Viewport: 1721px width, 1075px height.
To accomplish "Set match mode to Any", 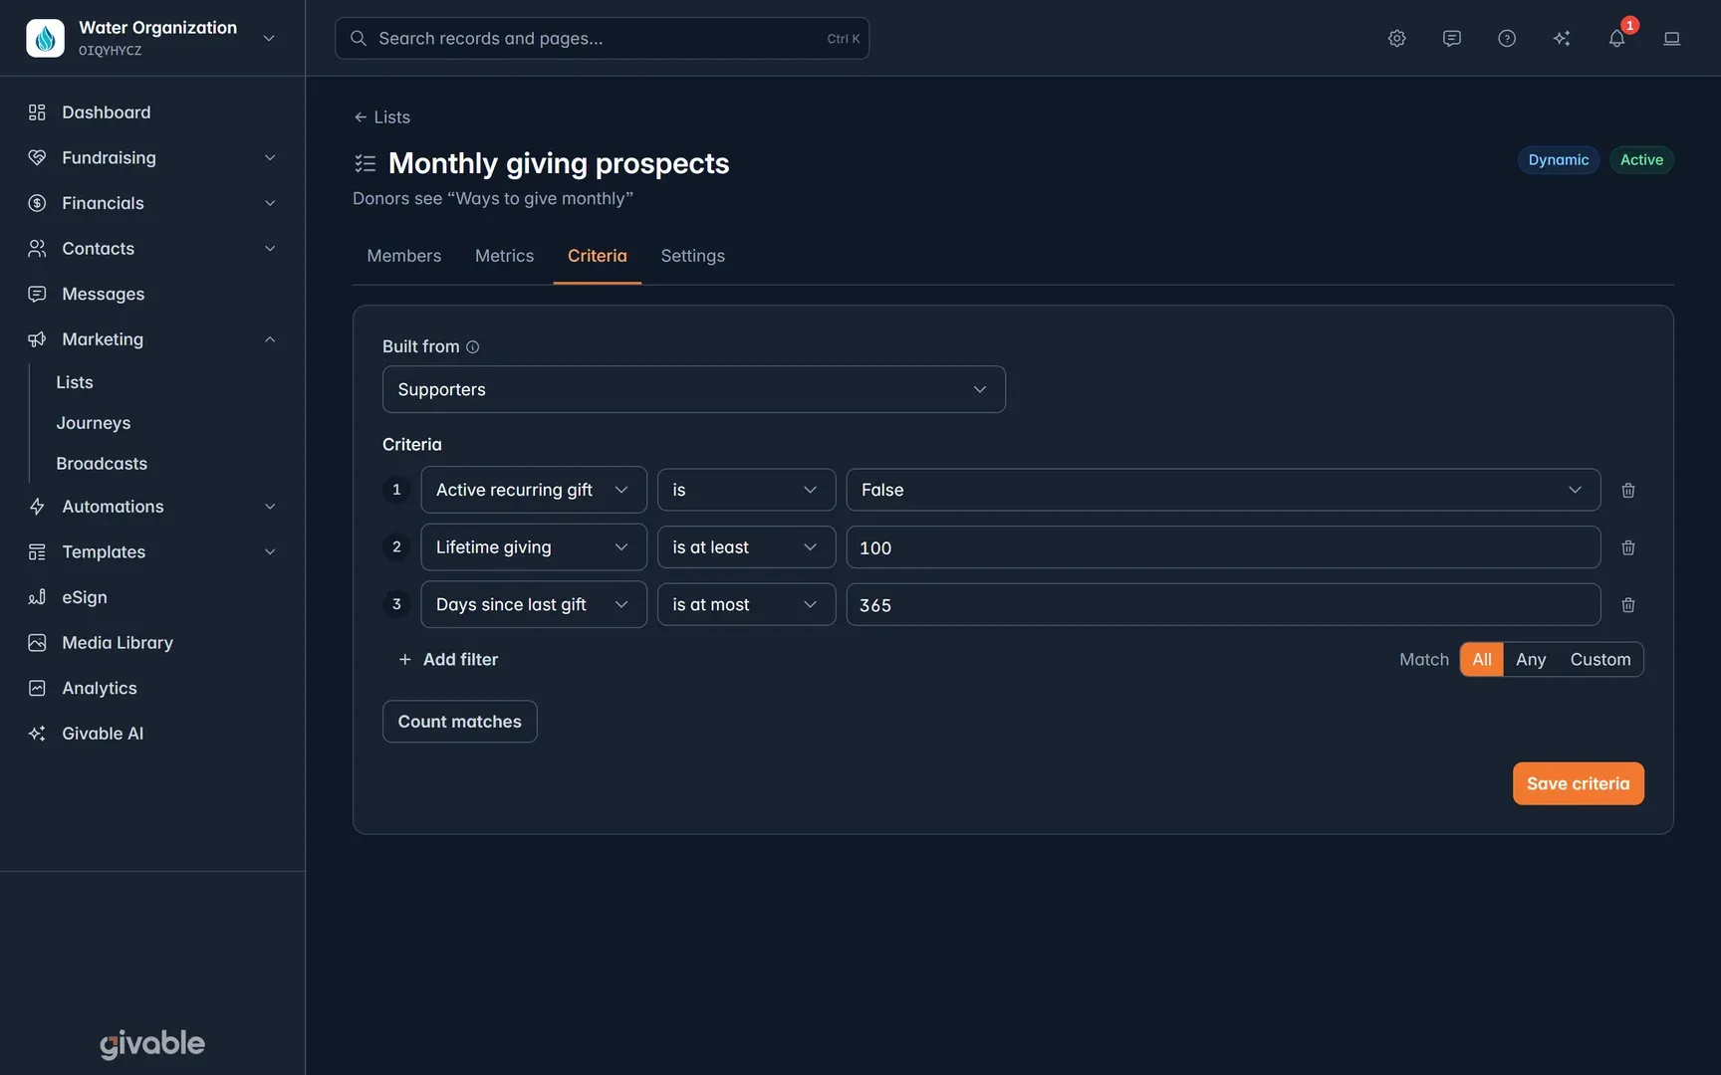I will pyautogui.click(x=1531, y=659).
